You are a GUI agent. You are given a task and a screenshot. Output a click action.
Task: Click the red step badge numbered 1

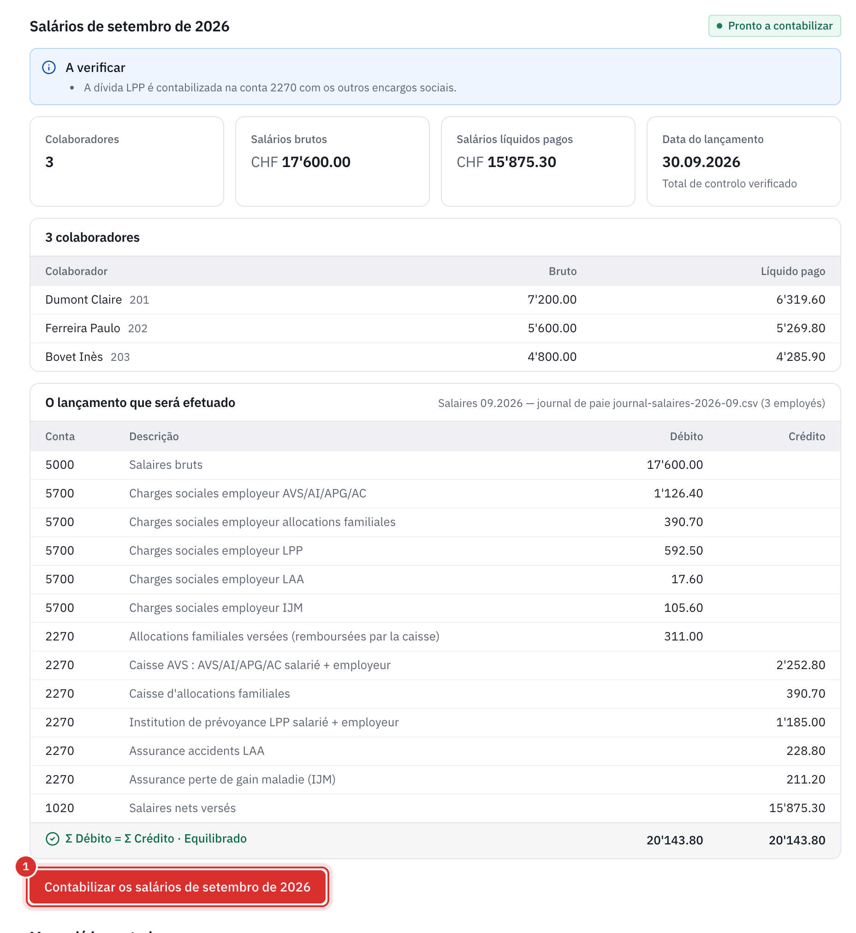tap(26, 866)
